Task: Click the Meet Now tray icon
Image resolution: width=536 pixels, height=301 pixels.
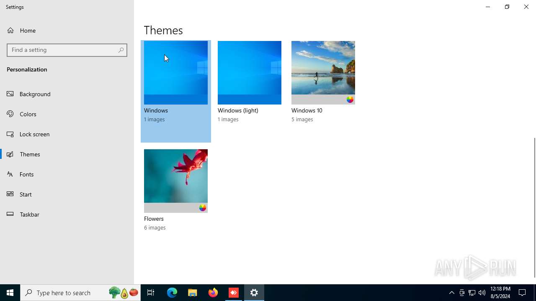Action: (x=462, y=293)
